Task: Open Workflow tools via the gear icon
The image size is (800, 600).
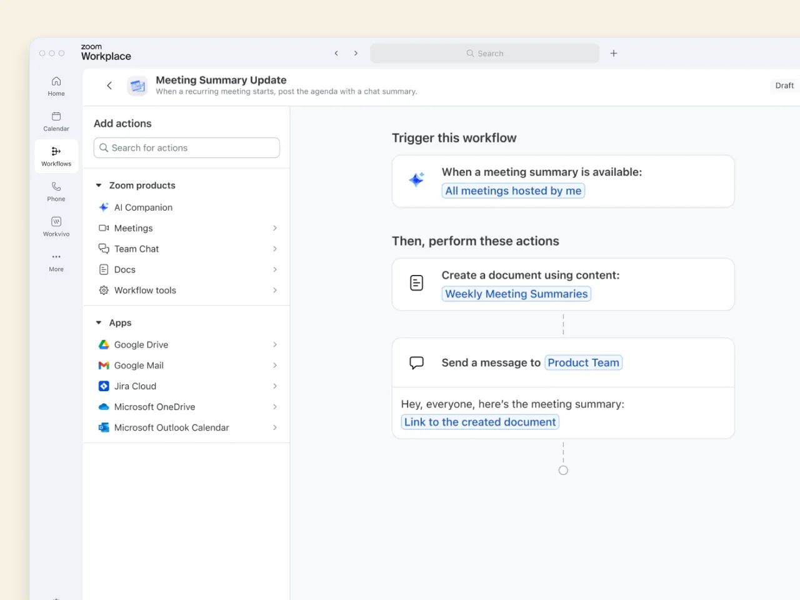Action: pyautogui.click(x=104, y=290)
